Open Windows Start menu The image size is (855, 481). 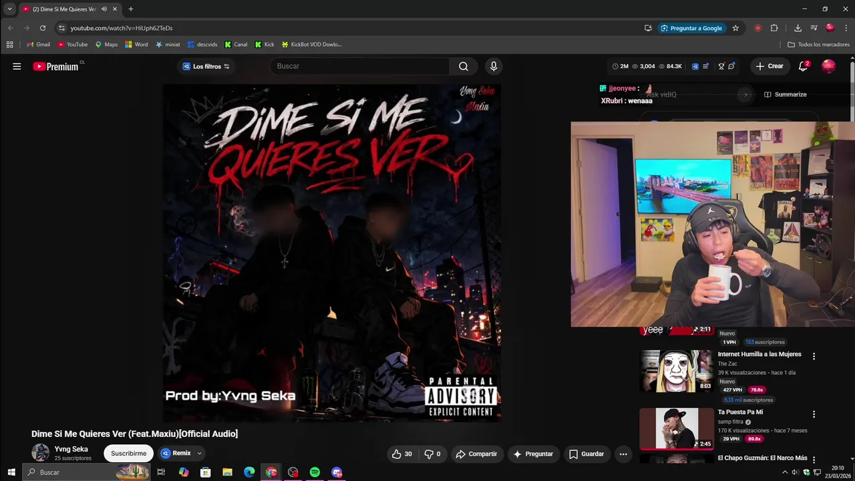[x=11, y=472]
